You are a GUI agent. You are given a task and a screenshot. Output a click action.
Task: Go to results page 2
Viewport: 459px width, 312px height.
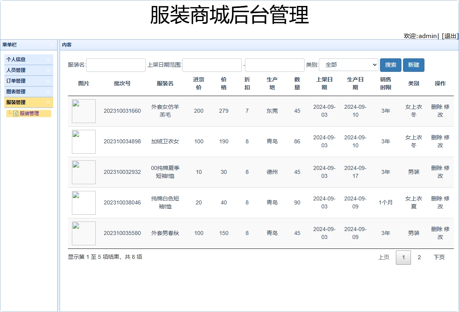click(x=419, y=257)
